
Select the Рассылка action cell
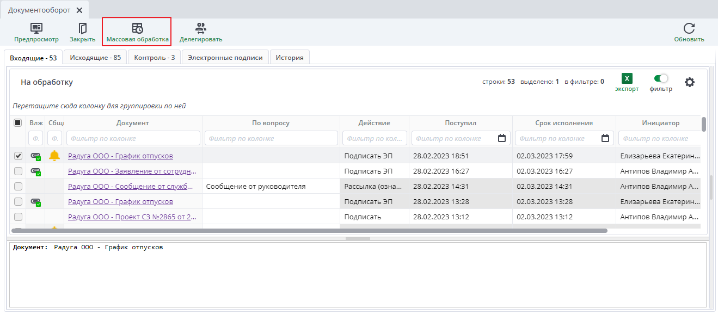click(375, 187)
